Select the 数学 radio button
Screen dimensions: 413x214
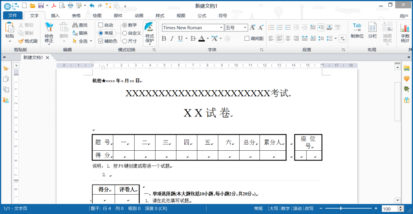[x=125, y=25]
